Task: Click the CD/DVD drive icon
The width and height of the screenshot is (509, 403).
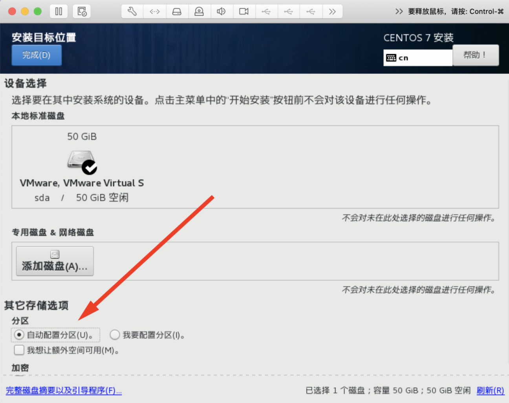Action: point(199,11)
